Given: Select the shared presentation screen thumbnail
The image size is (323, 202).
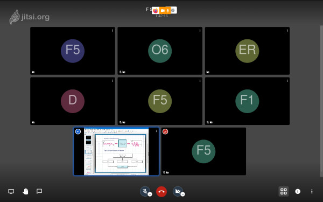Looking at the screenshot, I should [x=116, y=151].
